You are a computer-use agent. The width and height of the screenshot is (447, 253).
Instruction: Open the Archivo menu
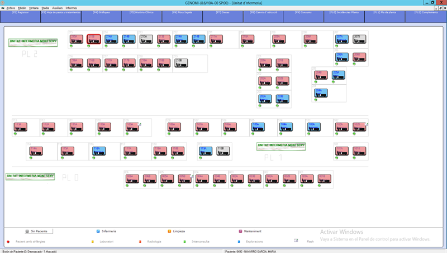(x=11, y=8)
